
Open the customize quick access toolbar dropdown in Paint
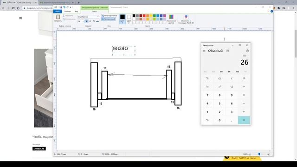click(71, 7)
